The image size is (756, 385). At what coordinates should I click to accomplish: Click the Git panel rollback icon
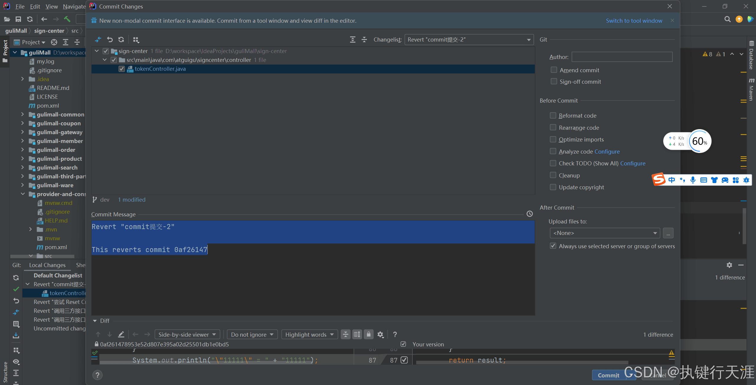coord(16,301)
